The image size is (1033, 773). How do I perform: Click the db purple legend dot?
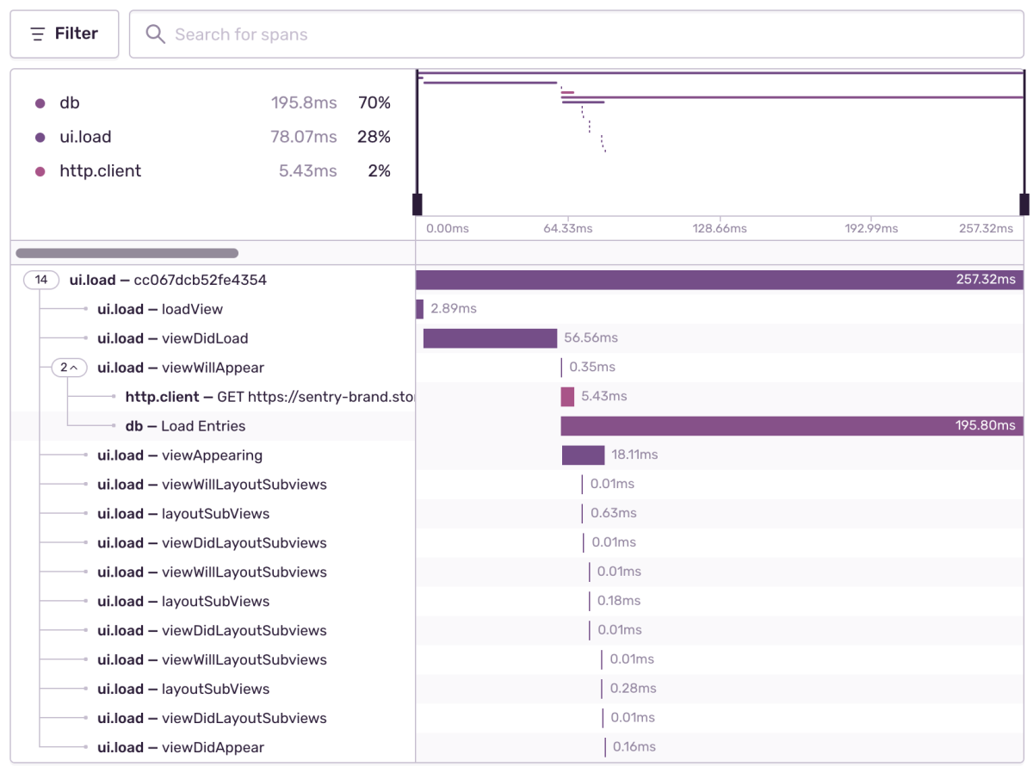tap(40, 103)
